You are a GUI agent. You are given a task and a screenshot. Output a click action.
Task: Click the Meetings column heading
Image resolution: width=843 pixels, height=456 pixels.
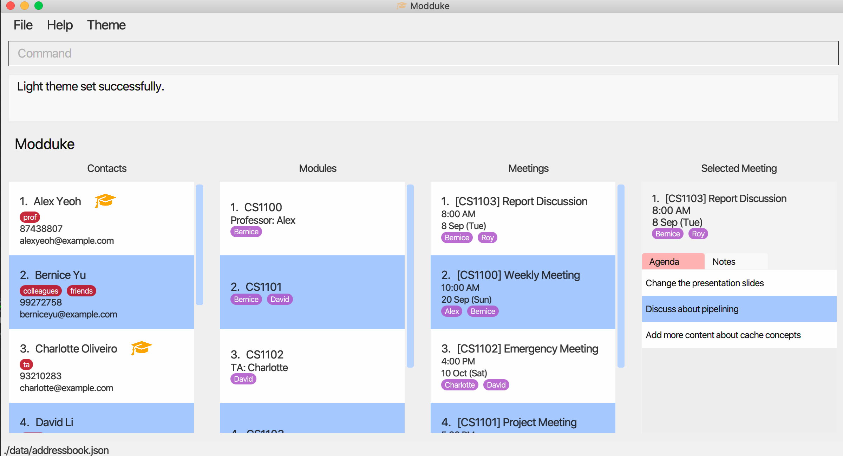528,168
